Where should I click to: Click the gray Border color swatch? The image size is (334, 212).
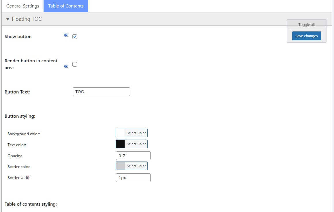tap(120, 166)
